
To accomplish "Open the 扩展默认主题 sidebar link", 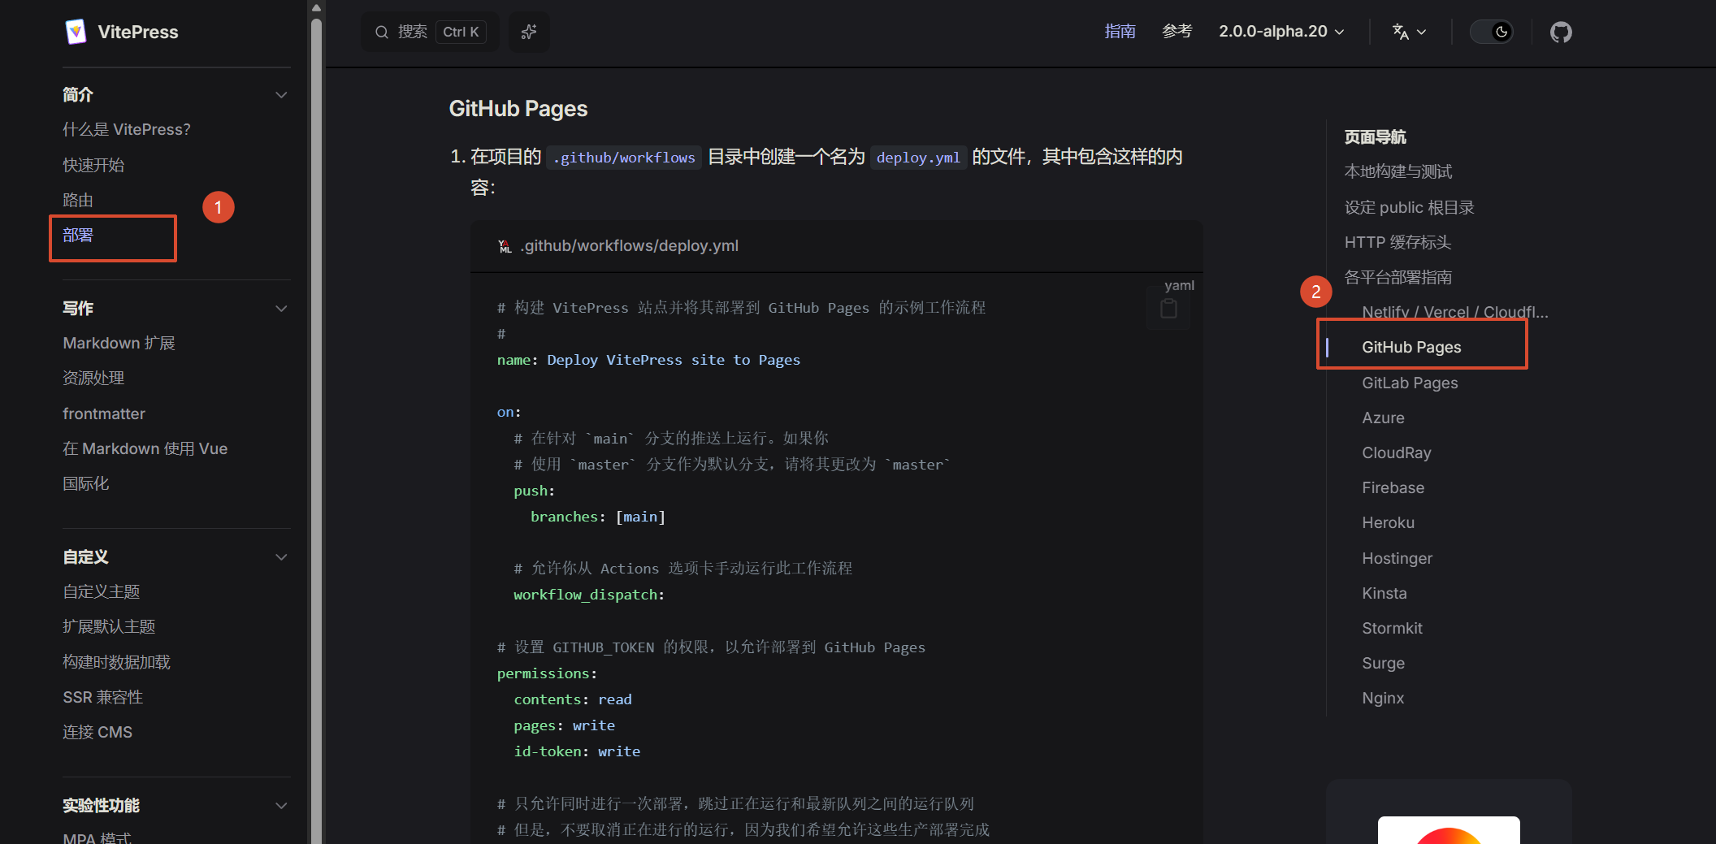I will point(109,627).
